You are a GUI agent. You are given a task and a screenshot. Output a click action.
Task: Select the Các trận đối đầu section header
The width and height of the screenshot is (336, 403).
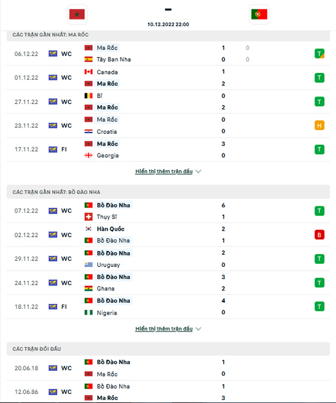coord(168,349)
